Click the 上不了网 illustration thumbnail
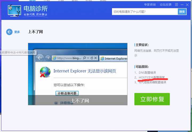This screenshot has width=192, height=132. tap(78, 74)
